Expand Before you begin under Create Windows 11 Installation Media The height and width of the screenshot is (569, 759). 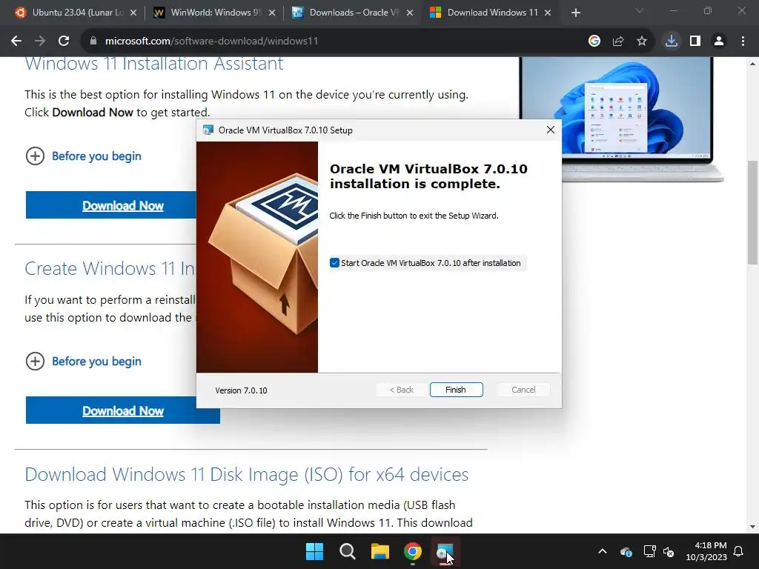click(x=83, y=361)
